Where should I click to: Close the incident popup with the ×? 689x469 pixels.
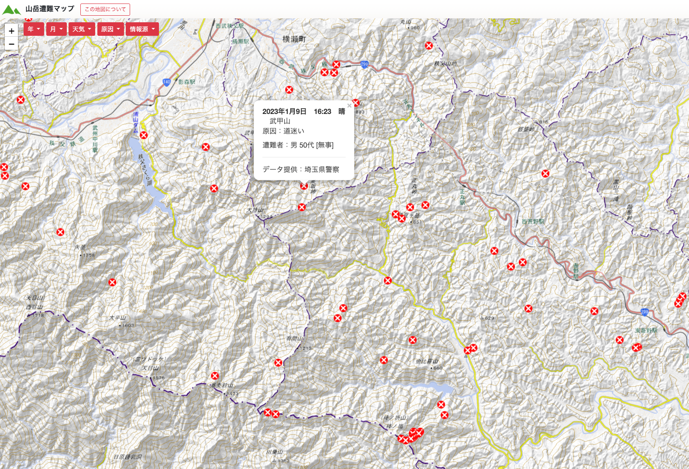(349, 106)
